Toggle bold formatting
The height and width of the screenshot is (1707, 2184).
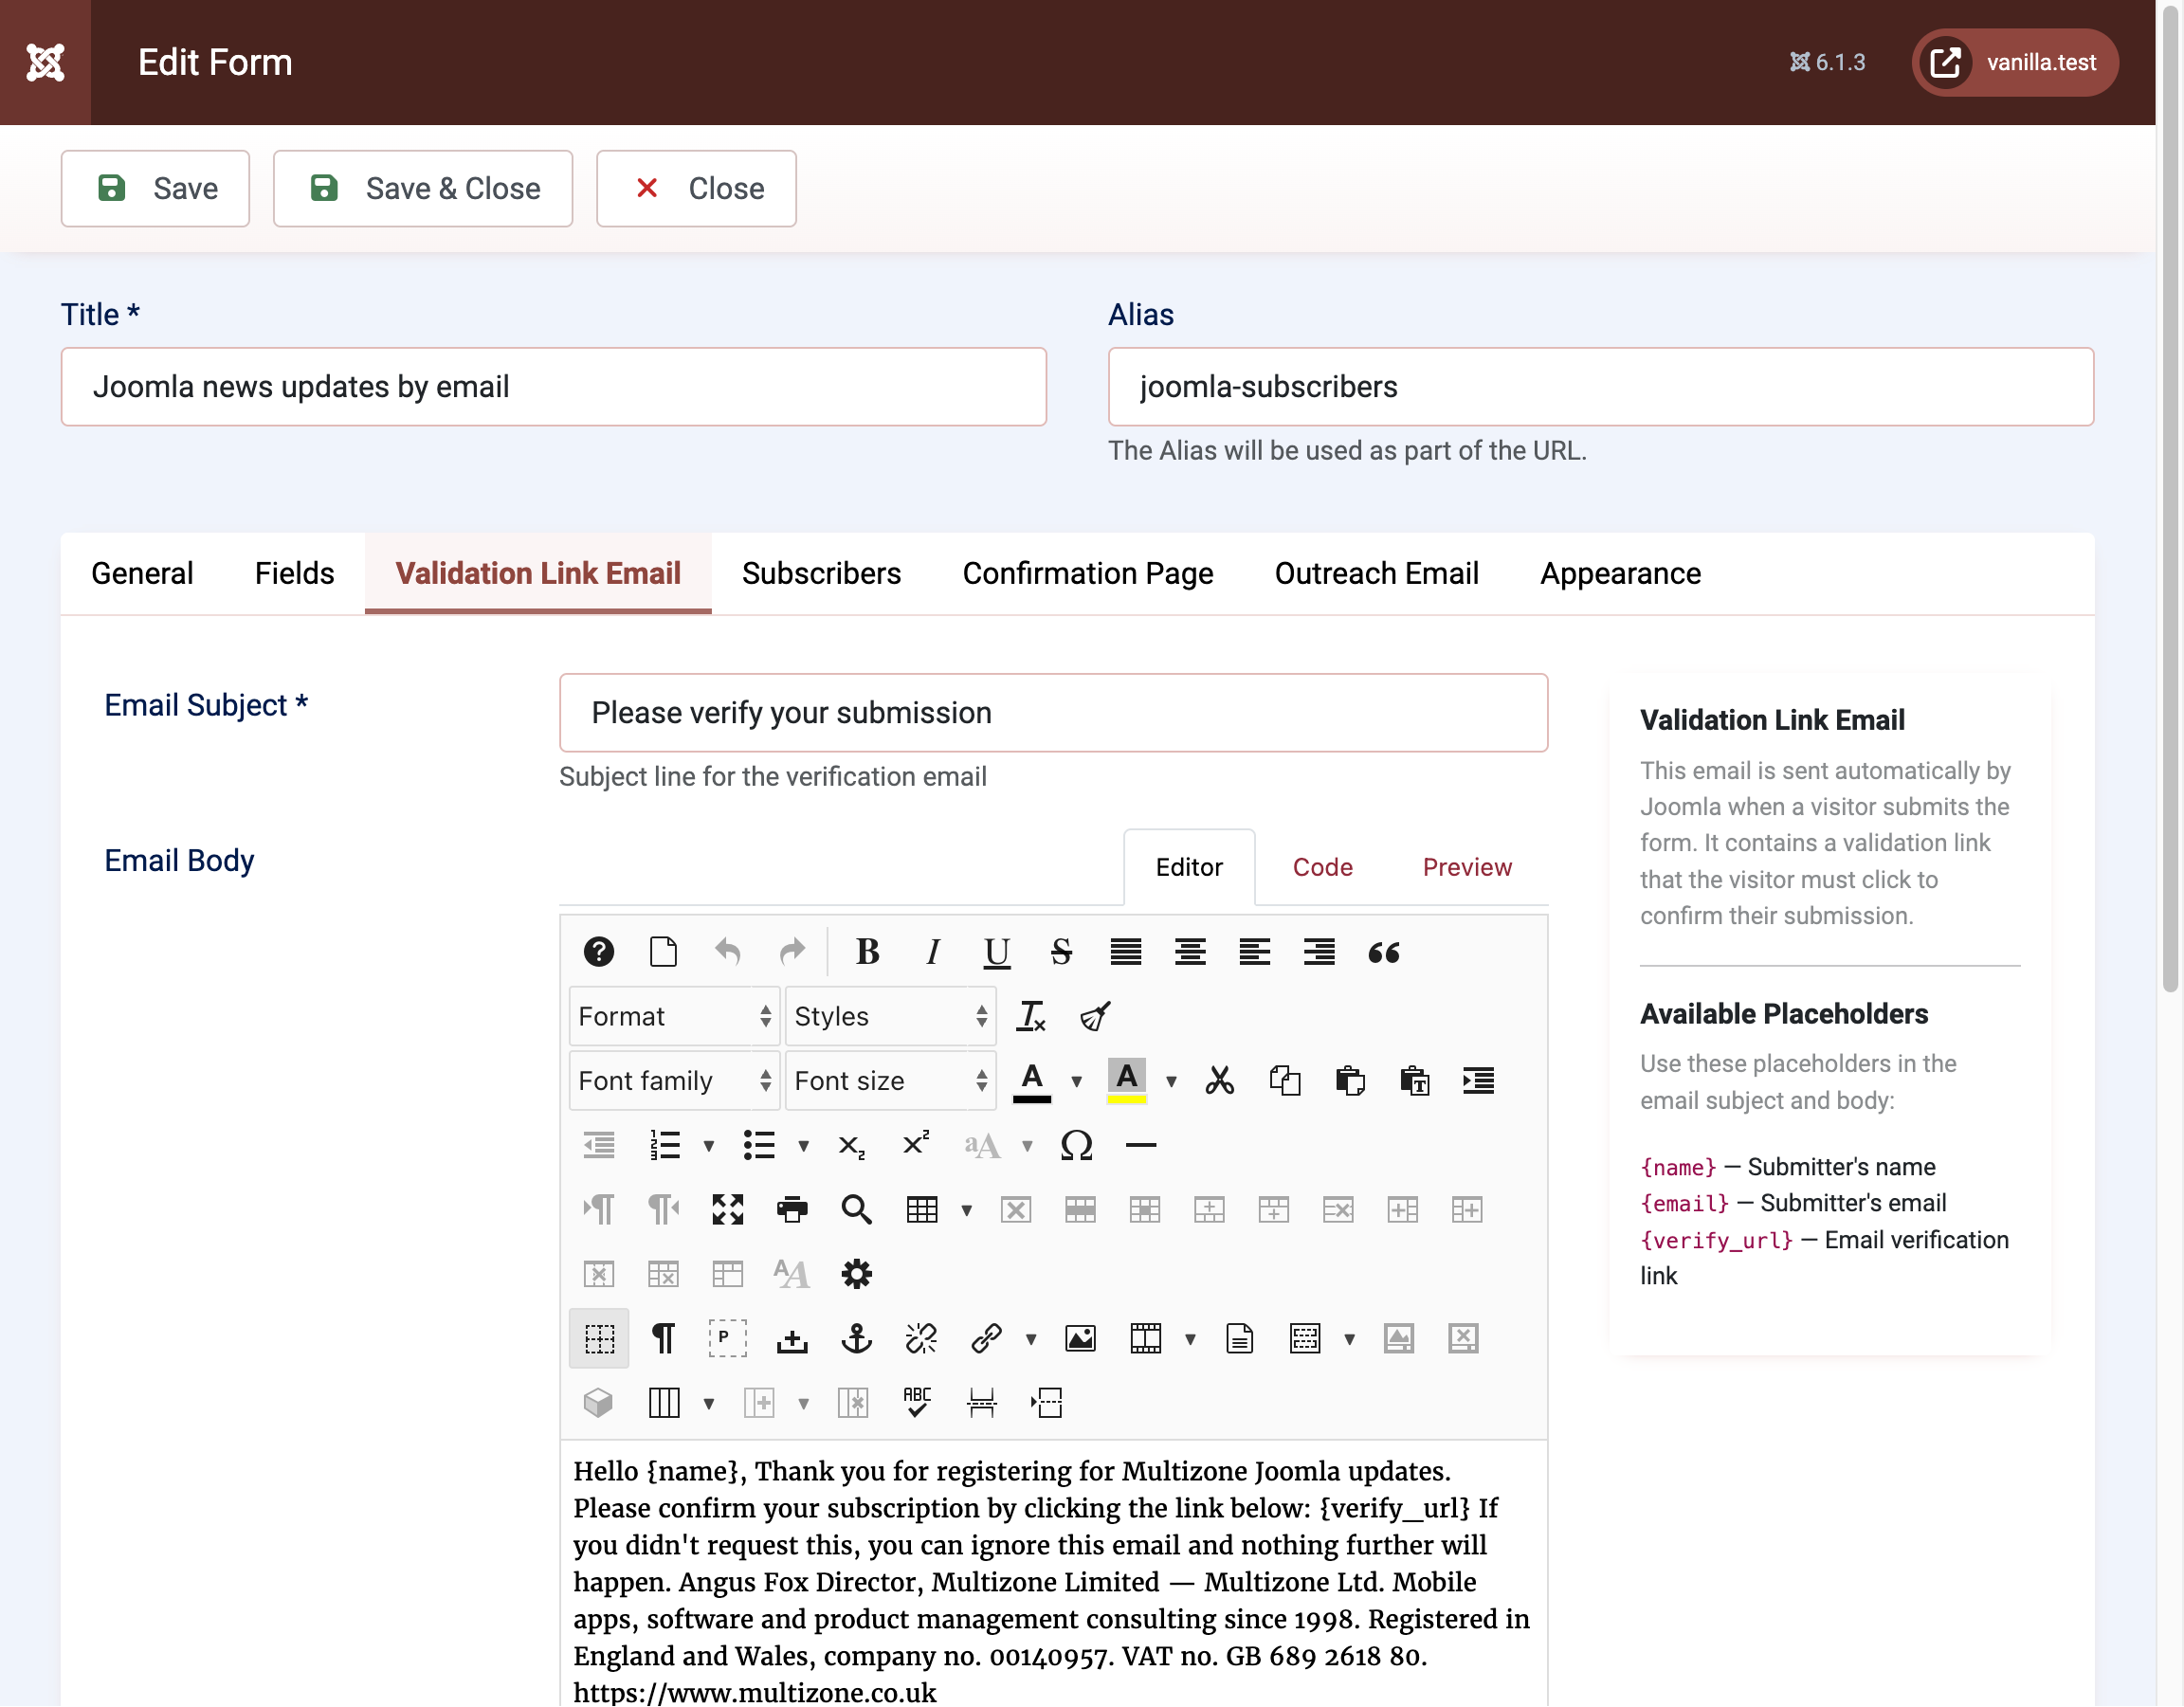tap(868, 951)
